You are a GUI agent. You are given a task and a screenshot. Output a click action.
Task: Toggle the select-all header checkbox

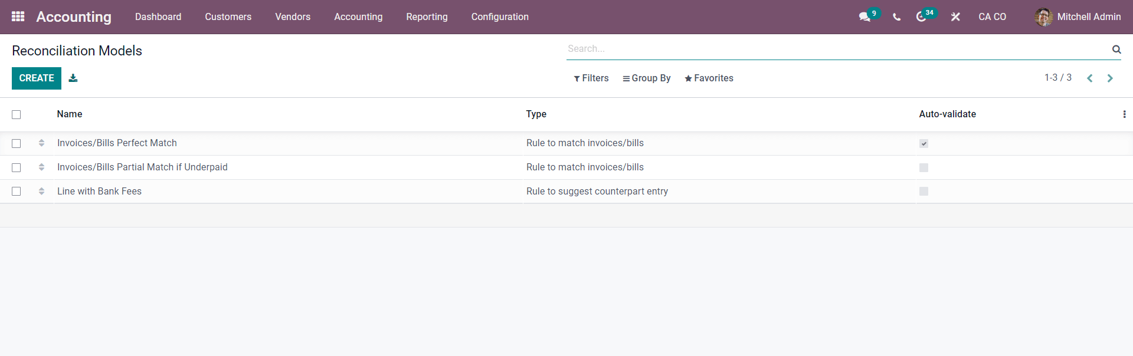click(17, 115)
